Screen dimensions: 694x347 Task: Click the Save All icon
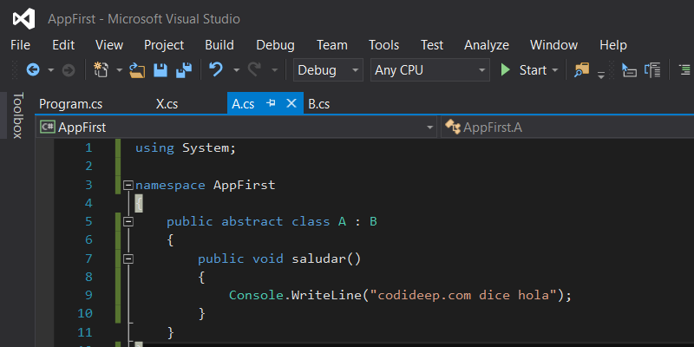(x=183, y=70)
